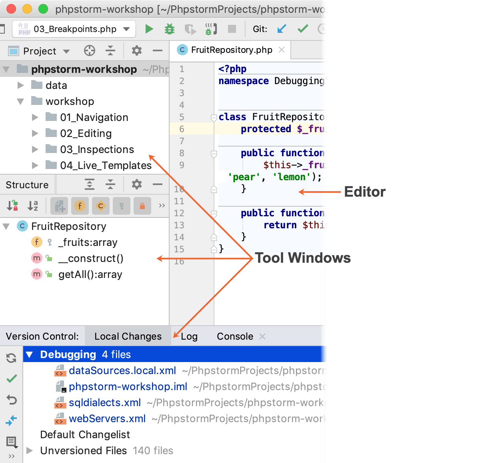This screenshot has height=463, width=480.
Task: Update project with Git blue arrow
Action: tap(282, 29)
